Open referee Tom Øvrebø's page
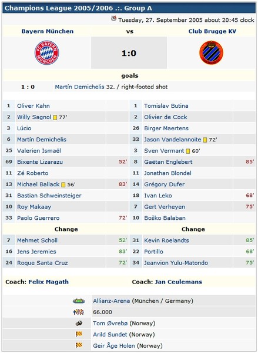Image resolution: width=258 pixels, height=353 pixels. tap(110, 324)
